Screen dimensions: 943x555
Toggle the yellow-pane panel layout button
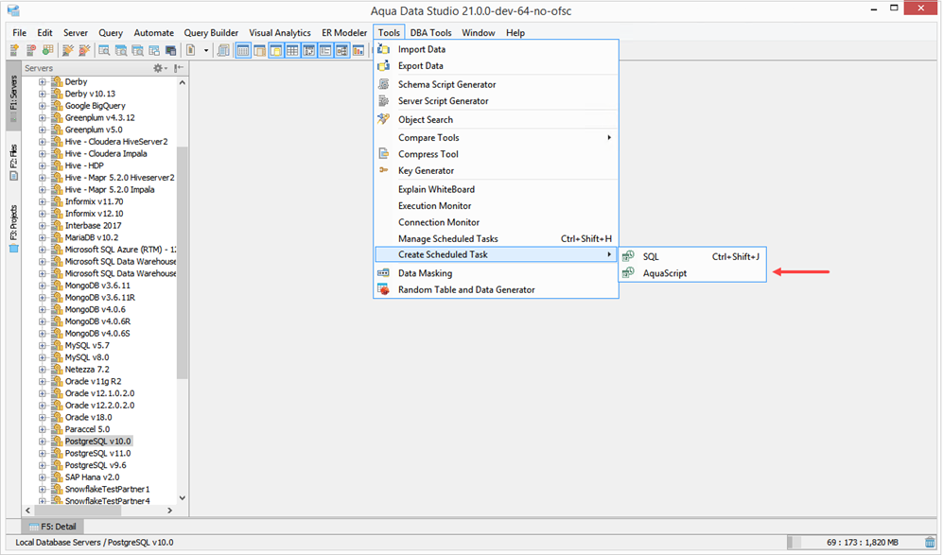click(x=276, y=50)
